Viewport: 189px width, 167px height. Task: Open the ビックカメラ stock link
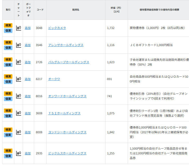tap(57, 28)
